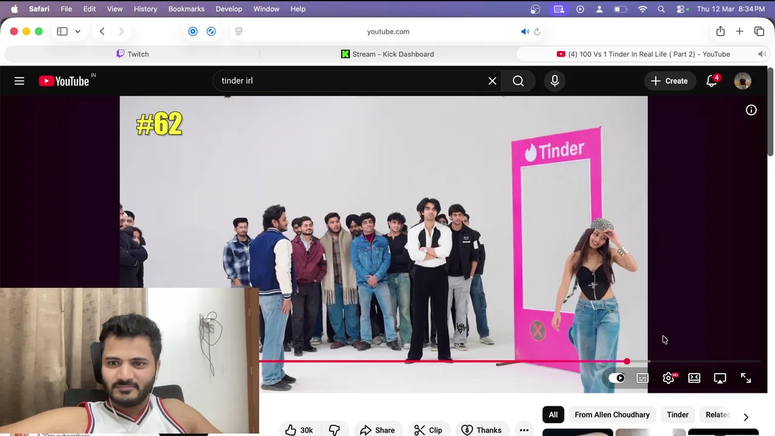Toggle the Safari sidebar
The image size is (775, 436).
point(62,31)
